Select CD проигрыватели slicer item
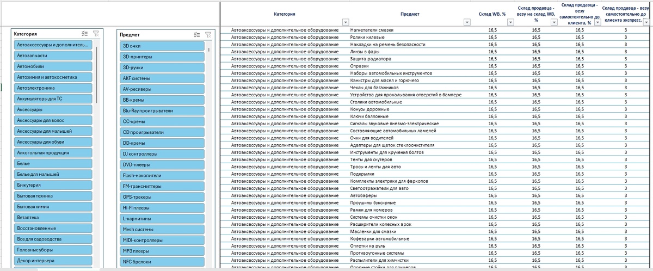This screenshot has height=271, width=653. [x=162, y=132]
